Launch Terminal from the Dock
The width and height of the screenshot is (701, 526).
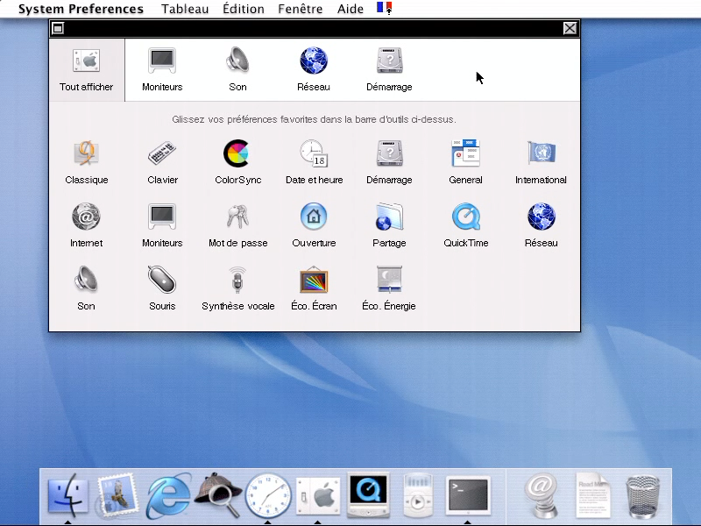click(468, 495)
